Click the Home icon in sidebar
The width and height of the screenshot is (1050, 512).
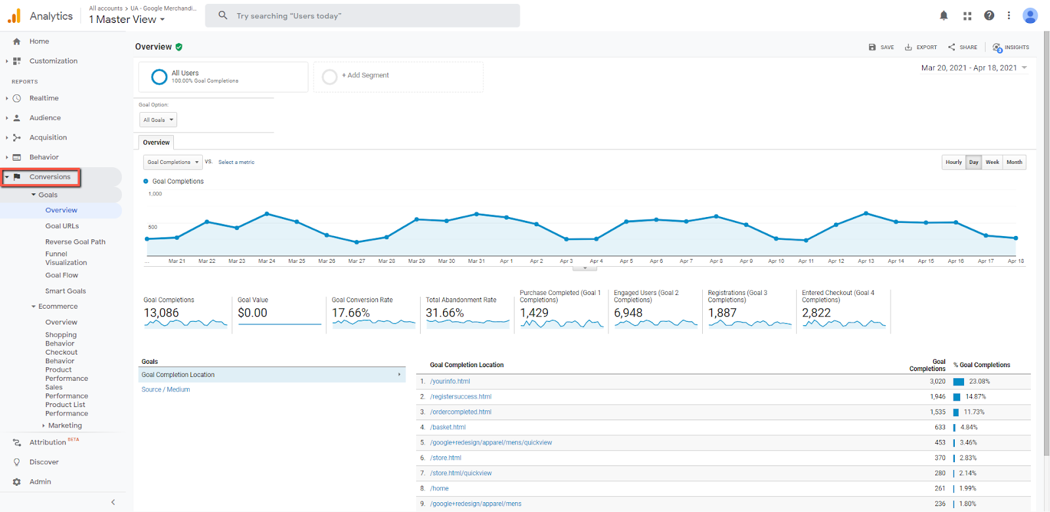tap(16, 41)
